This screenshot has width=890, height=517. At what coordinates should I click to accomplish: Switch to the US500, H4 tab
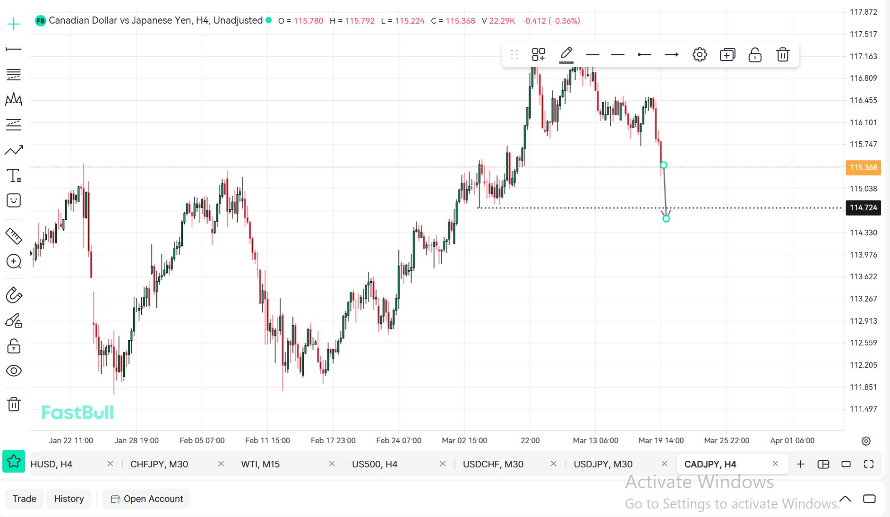point(374,464)
